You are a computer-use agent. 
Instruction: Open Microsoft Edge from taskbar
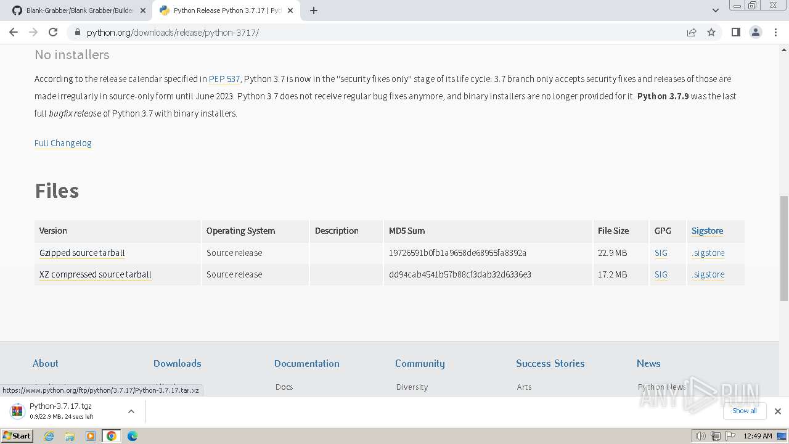133,436
